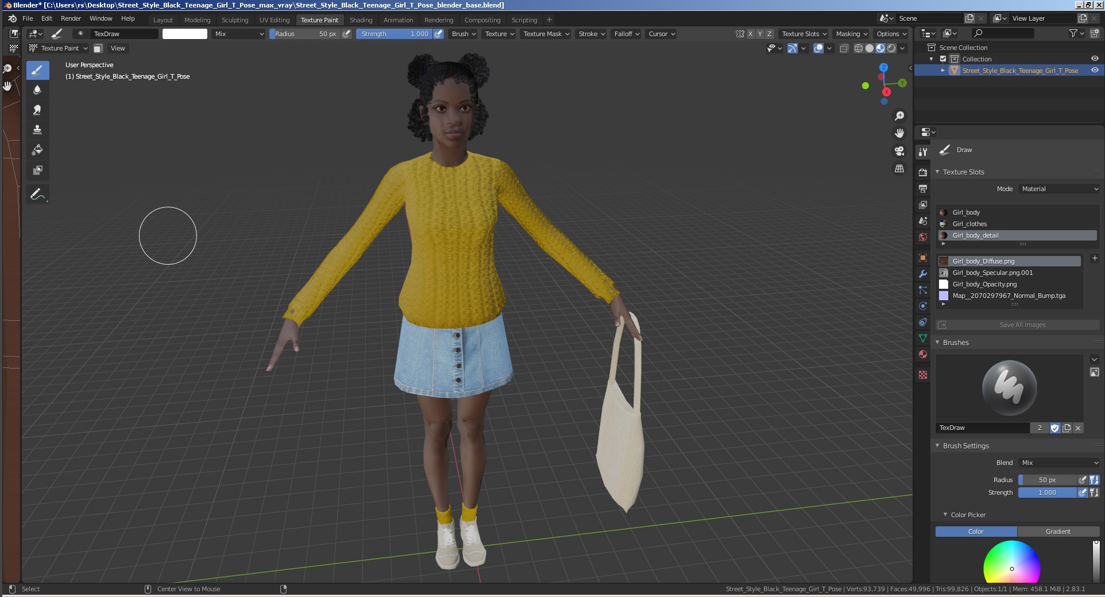1105x597 pixels.
Task: Open the Mix blend mode dropdown in header
Action: pos(239,34)
